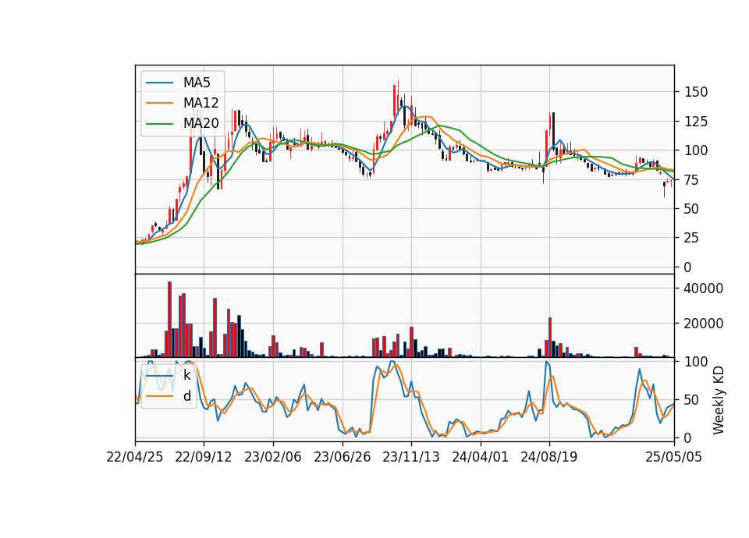Image resolution: width=749 pixels, height=538 pixels.
Task: Click the 22/04/25 date label
Action: (135, 457)
